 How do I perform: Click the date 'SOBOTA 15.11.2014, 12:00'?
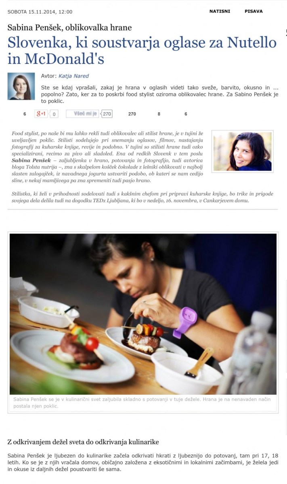click(40, 12)
